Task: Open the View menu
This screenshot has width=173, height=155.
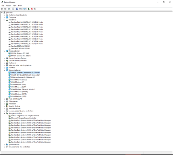Action: coord(14,6)
